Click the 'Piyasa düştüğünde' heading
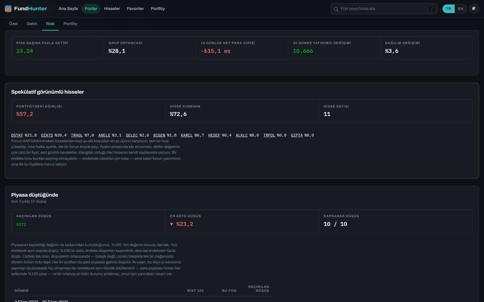This screenshot has width=484, height=302. click(x=34, y=195)
